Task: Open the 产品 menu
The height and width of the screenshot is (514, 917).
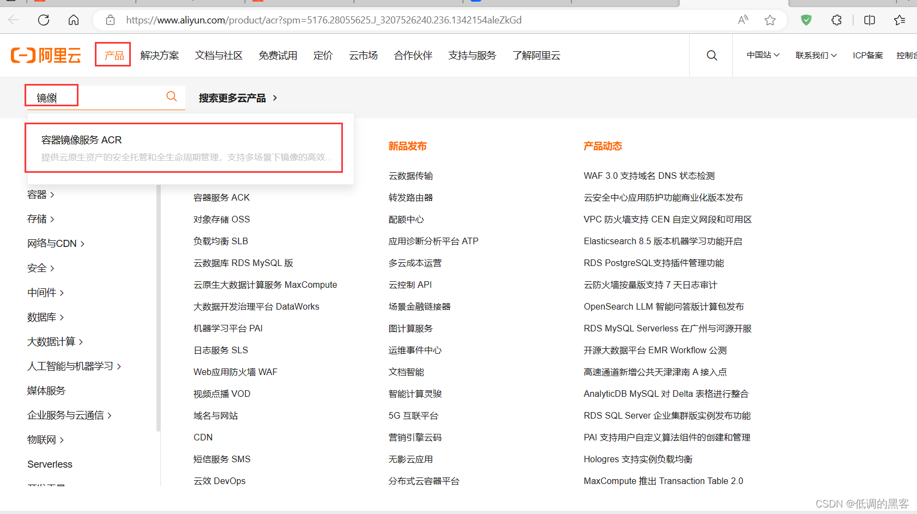Action: pos(114,55)
